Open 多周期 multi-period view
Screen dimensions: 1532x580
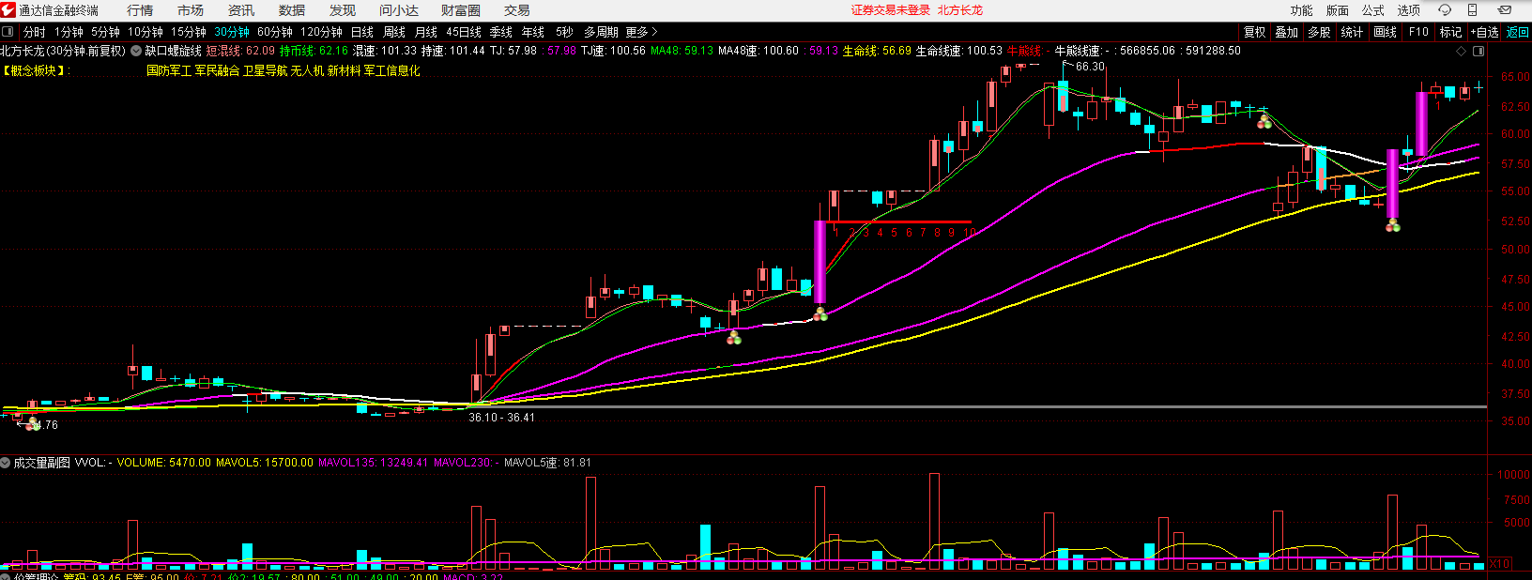[x=601, y=32]
